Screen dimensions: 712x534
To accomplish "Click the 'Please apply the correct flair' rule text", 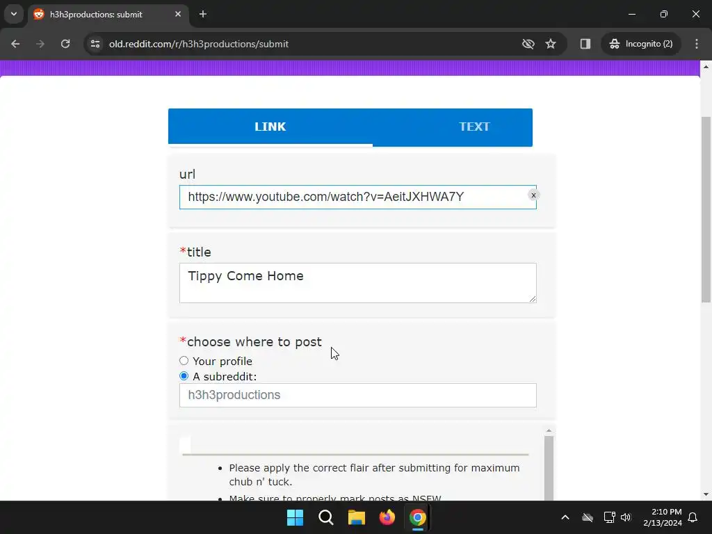I will [x=374, y=474].
